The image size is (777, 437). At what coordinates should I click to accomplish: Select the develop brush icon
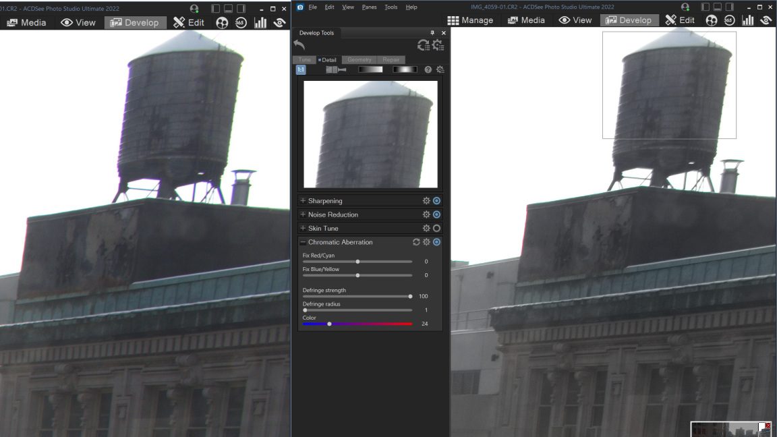pyautogui.click(x=336, y=69)
